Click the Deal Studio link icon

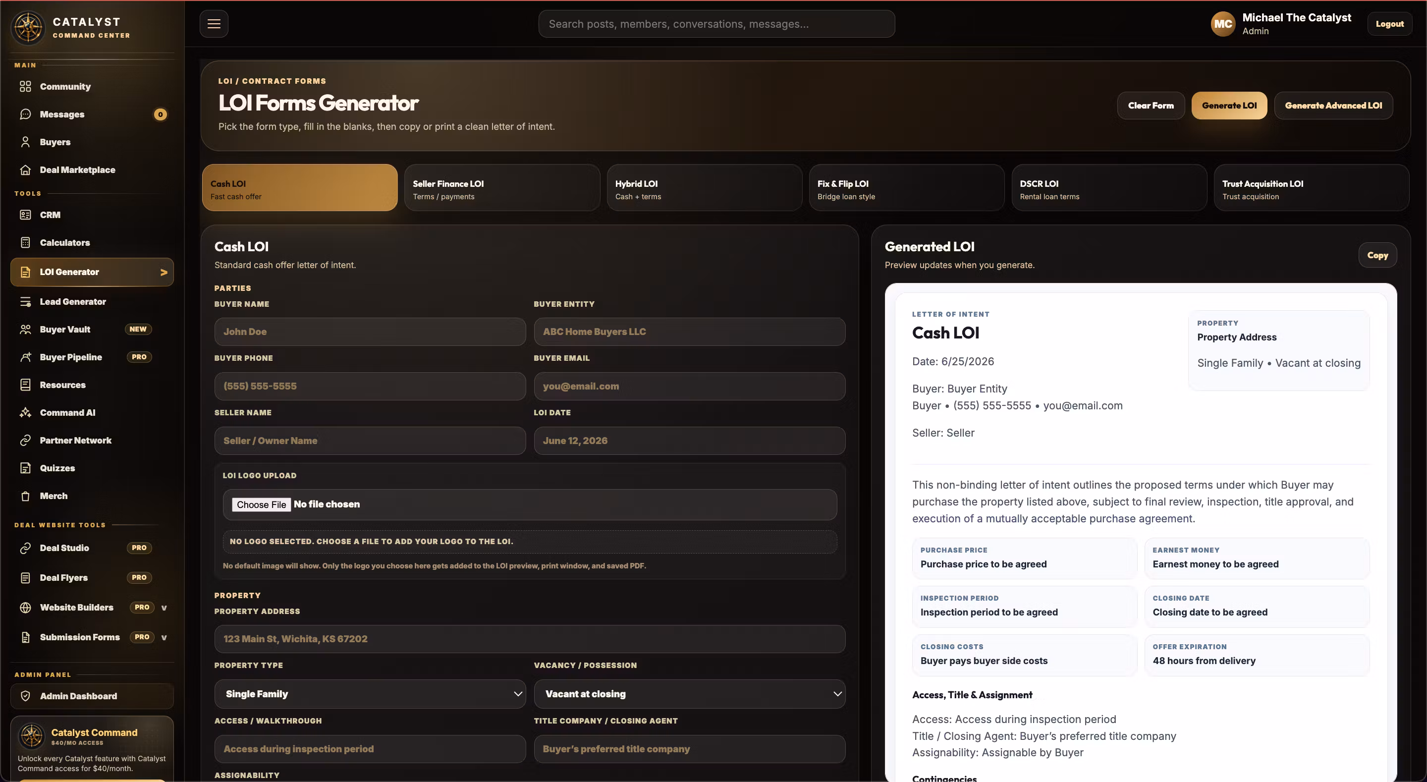pos(25,548)
